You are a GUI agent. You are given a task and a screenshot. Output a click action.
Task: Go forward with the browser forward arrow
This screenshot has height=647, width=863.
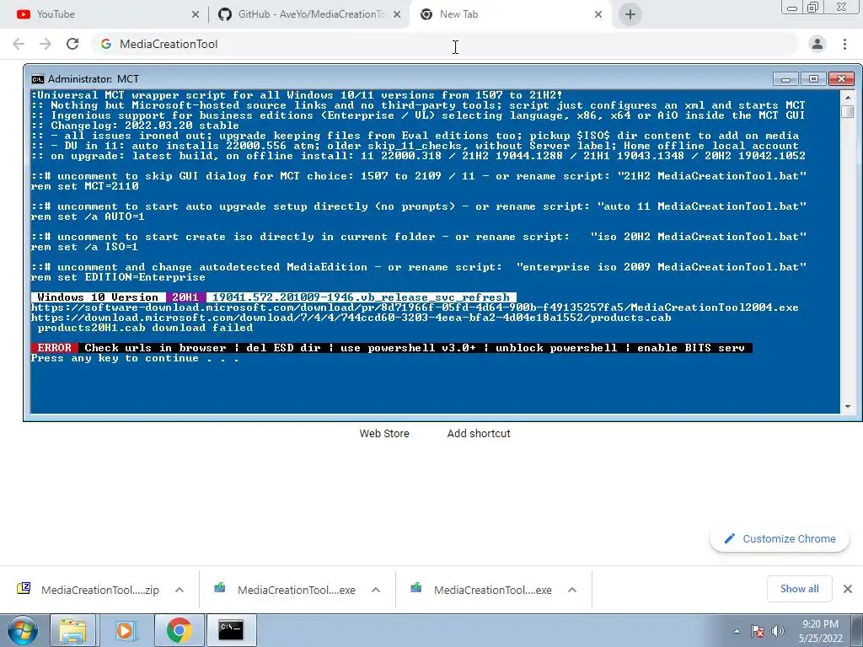[x=46, y=44]
